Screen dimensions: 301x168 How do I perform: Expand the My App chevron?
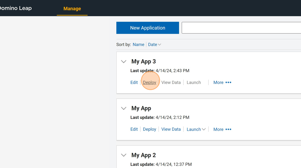point(124,108)
